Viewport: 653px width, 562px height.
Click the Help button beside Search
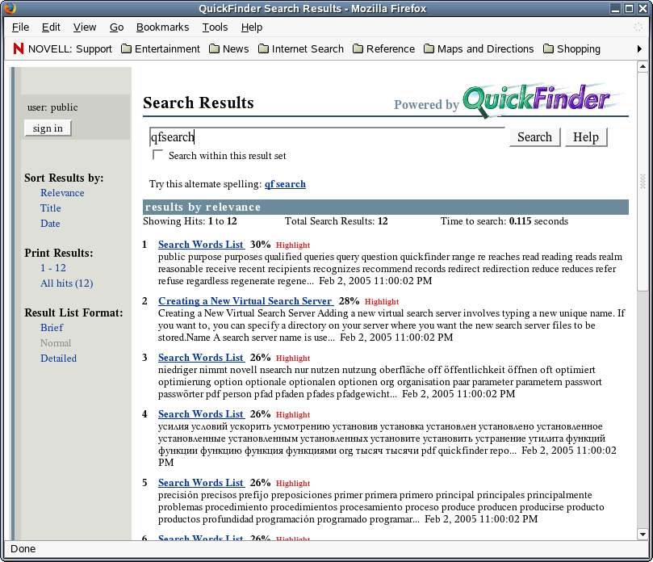(586, 137)
